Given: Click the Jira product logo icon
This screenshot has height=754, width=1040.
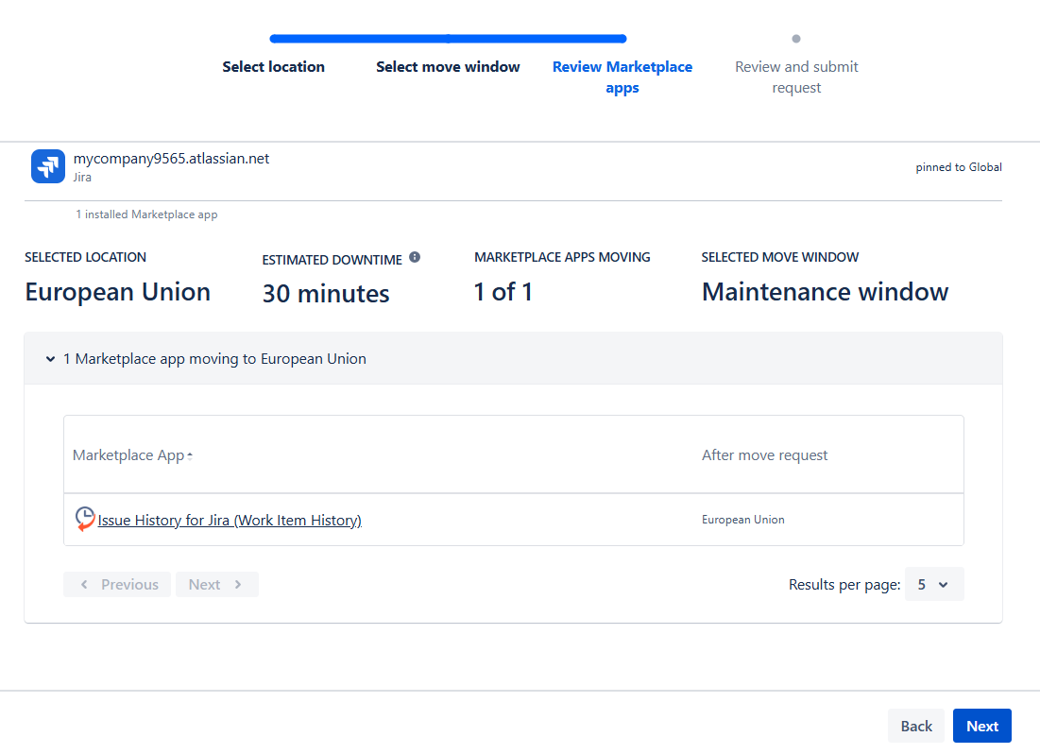Looking at the screenshot, I should (47, 166).
